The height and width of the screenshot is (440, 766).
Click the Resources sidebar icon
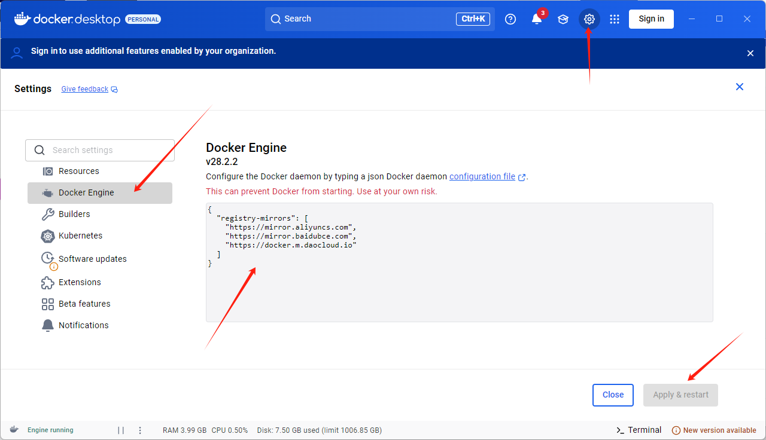tap(48, 171)
